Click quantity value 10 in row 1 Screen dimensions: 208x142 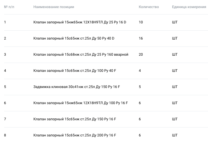tap(141, 22)
